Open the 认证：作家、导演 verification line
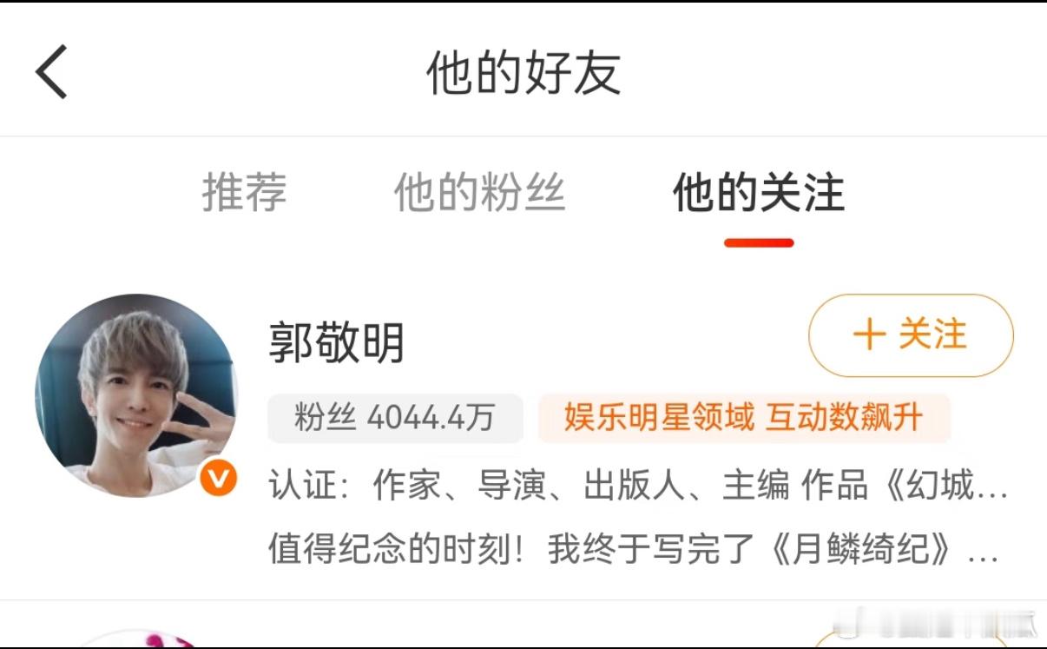 coord(638,487)
